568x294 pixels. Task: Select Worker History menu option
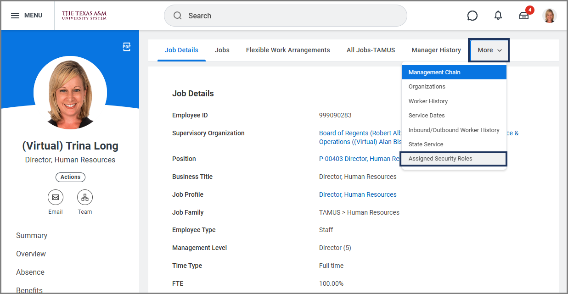point(428,101)
